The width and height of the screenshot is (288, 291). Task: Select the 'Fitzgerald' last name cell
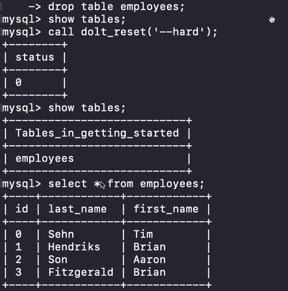coord(81,272)
